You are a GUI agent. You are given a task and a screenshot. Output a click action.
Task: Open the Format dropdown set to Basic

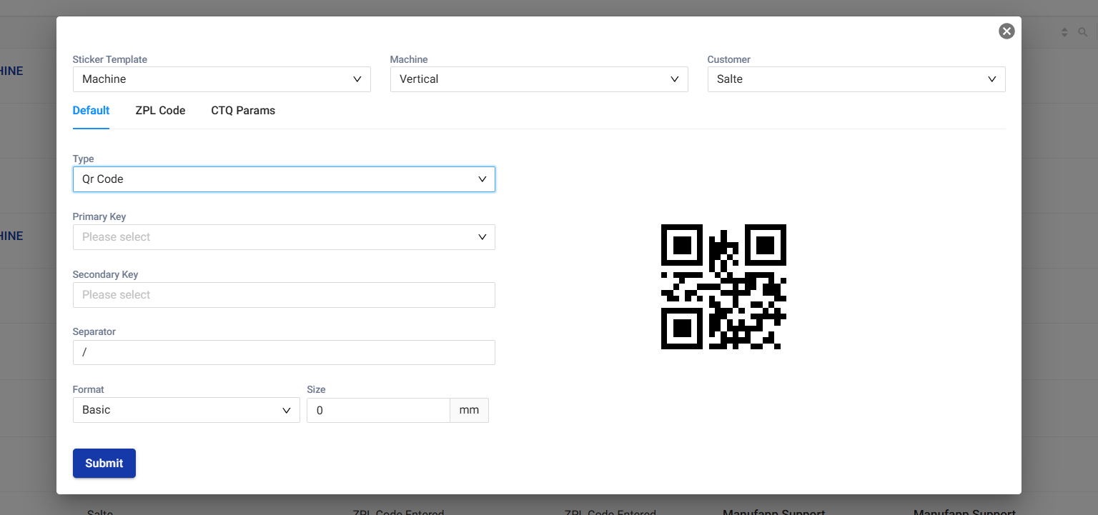pos(186,410)
